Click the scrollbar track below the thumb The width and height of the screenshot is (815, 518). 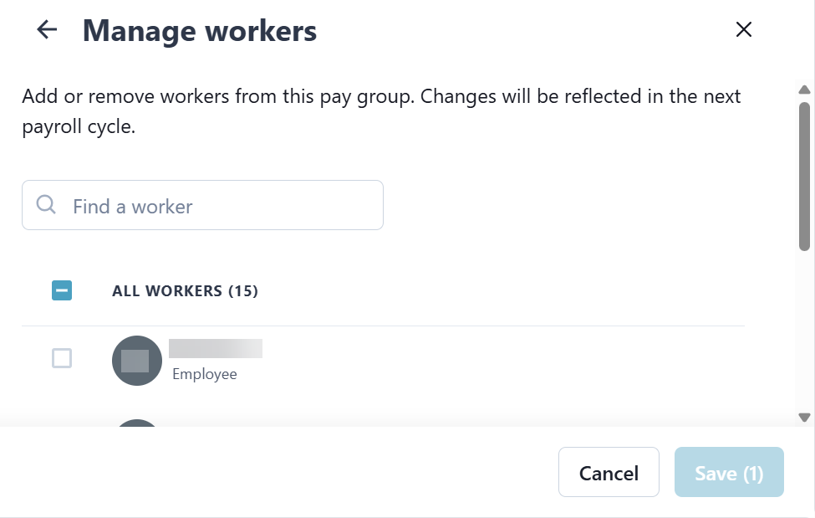coord(804,335)
